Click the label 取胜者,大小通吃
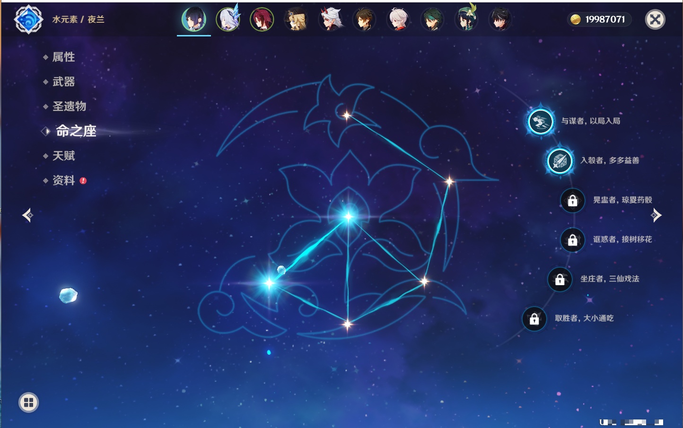The width and height of the screenshot is (683, 428). (x=585, y=318)
